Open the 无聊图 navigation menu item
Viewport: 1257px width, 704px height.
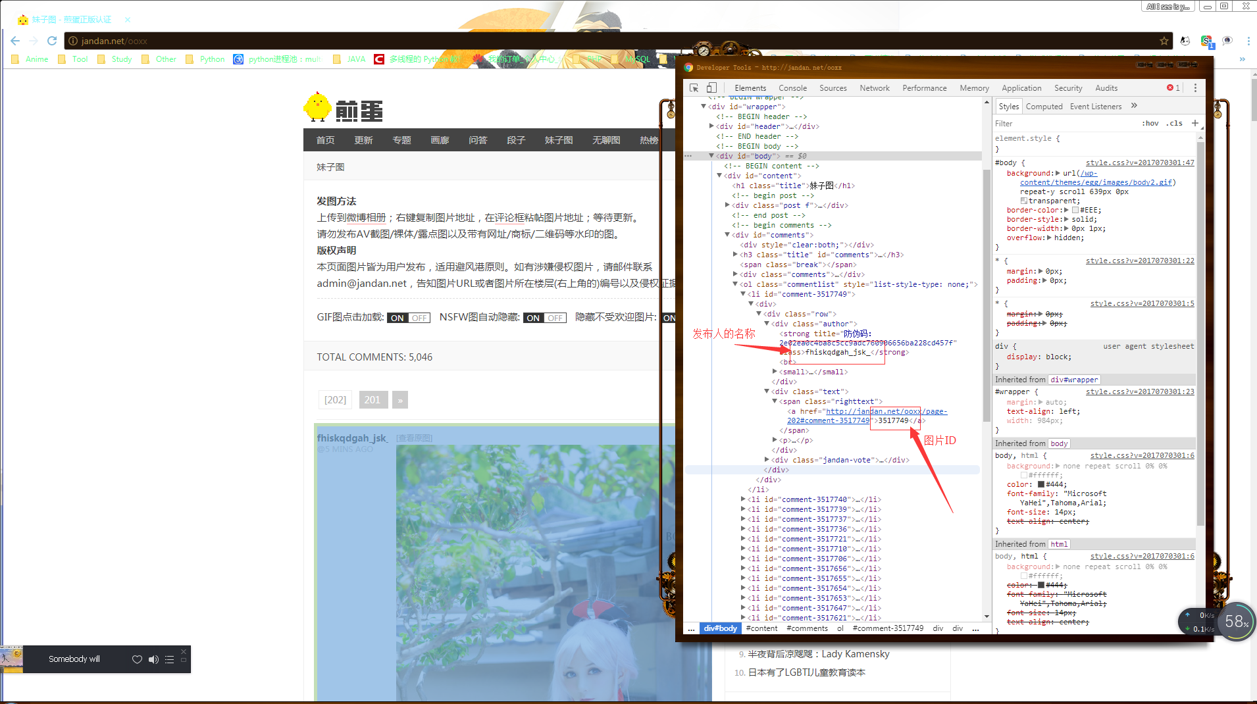(606, 140)
